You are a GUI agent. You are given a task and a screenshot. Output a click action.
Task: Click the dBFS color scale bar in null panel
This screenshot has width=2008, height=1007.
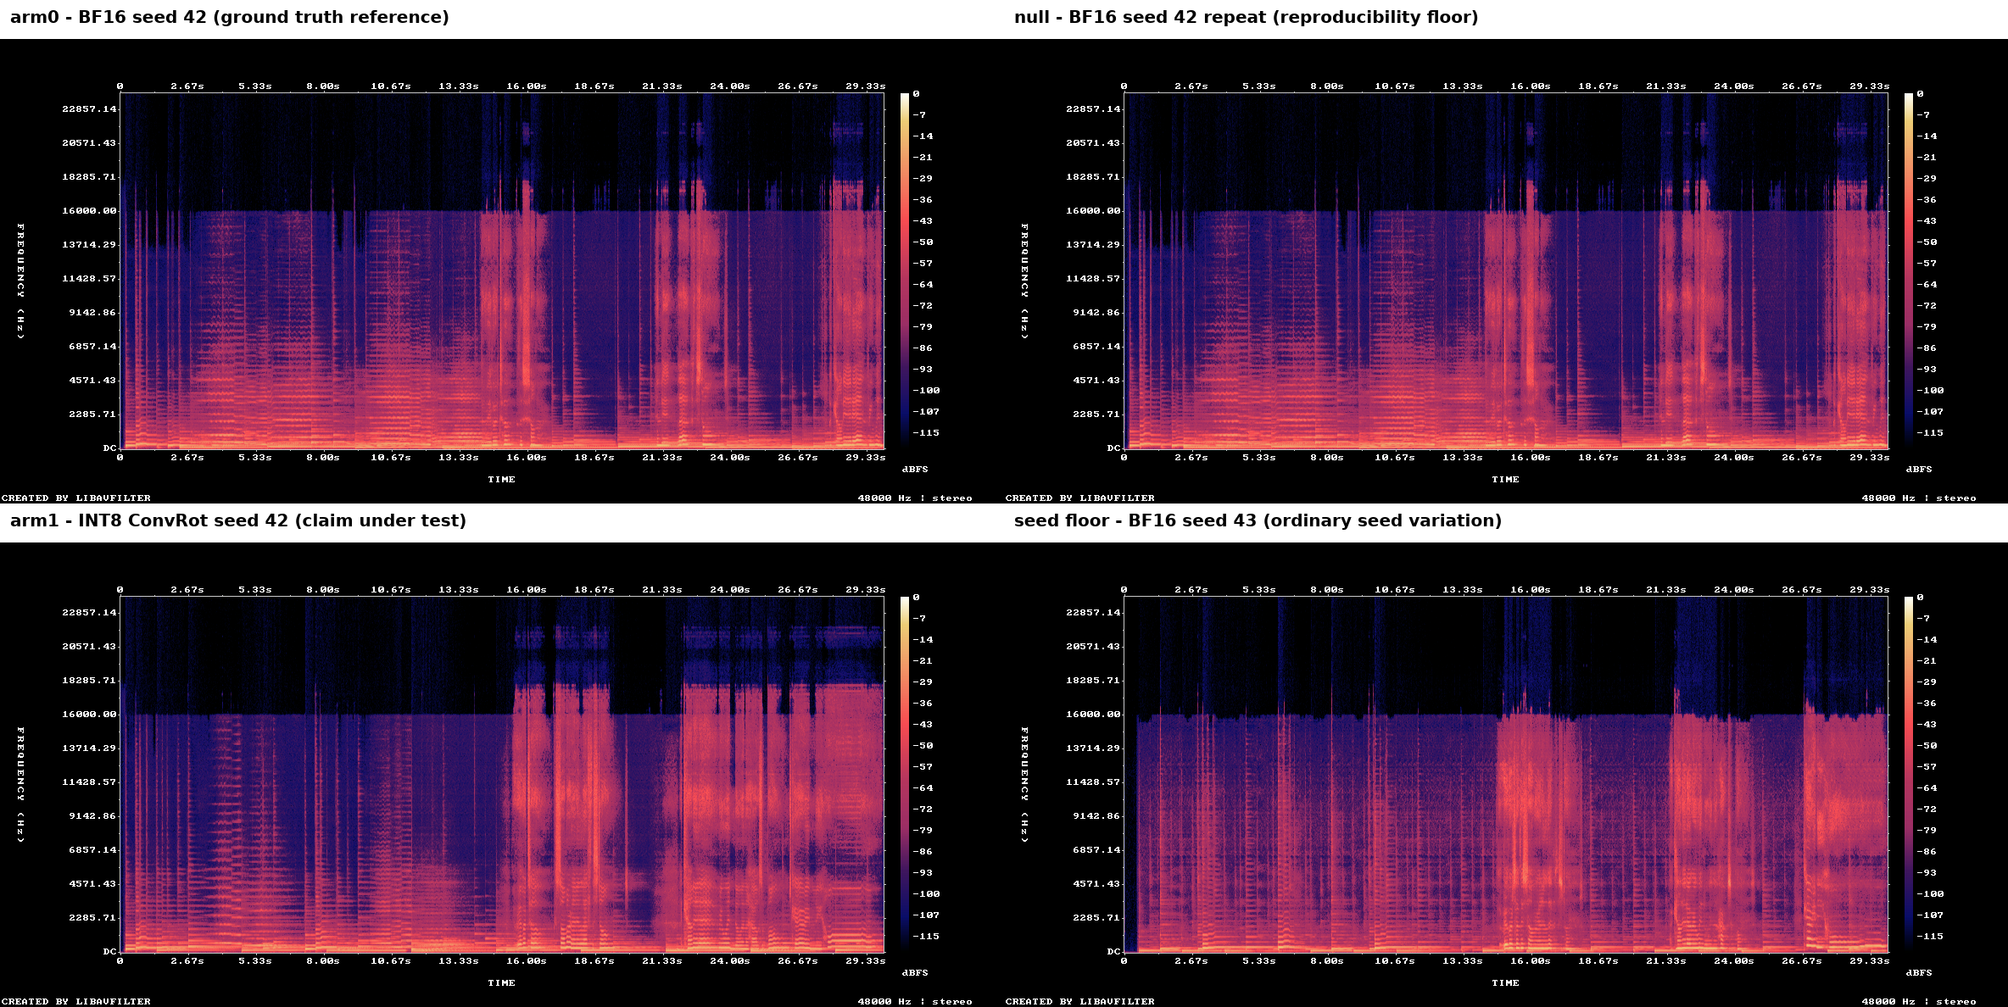[1909, 270]
